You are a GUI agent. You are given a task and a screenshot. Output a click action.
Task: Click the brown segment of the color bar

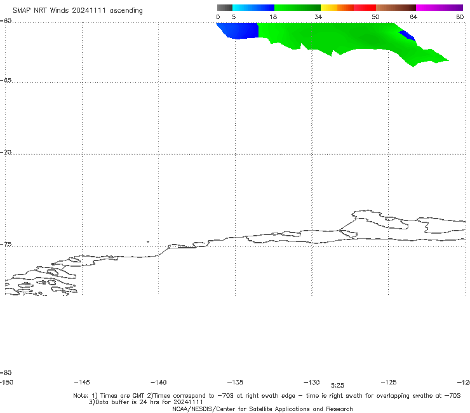[396, 8]
